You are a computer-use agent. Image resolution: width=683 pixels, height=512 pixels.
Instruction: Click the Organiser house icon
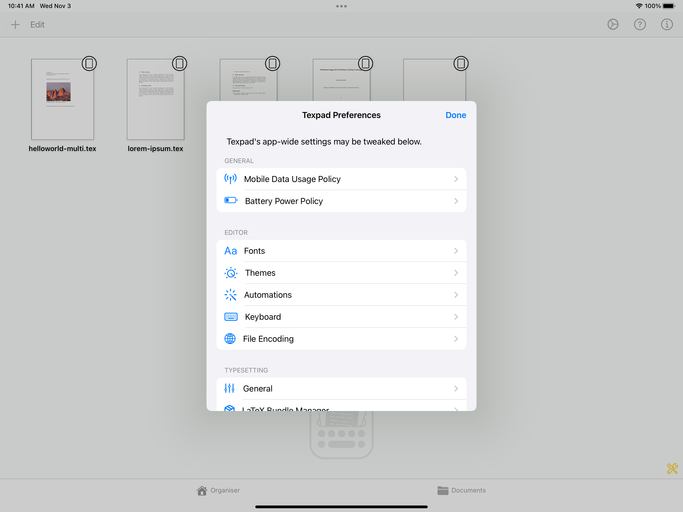202,490
